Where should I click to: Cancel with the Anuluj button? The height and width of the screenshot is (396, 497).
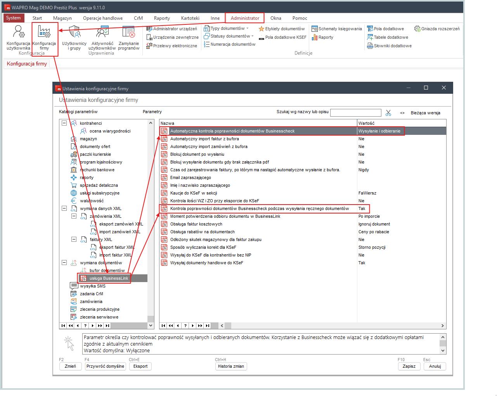[x=435, y=366]
